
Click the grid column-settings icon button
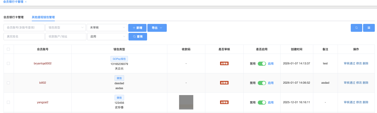click(369, 28)
